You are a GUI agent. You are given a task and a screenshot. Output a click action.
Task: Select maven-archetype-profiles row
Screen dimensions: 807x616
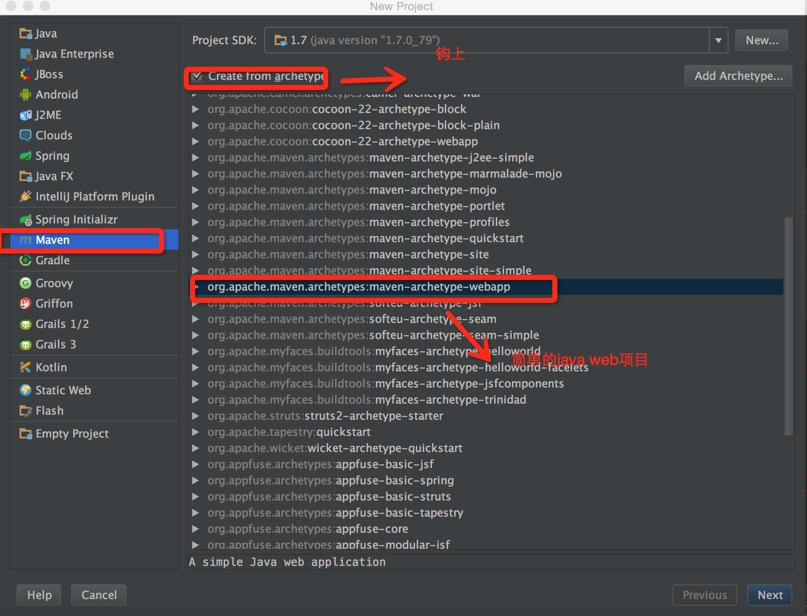point(487,222)
